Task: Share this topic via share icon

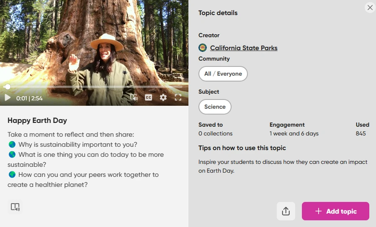Action: 286,211
